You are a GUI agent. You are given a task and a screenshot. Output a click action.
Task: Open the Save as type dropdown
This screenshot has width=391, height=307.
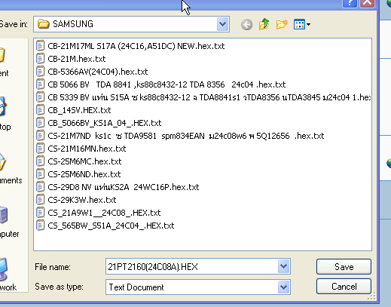(284, 287)
